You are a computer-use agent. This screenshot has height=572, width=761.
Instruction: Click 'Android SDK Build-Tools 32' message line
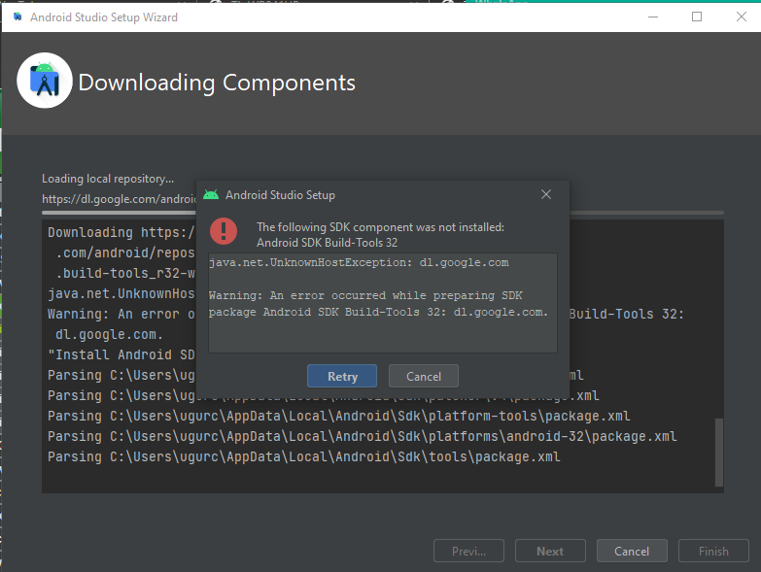[327, 243]
